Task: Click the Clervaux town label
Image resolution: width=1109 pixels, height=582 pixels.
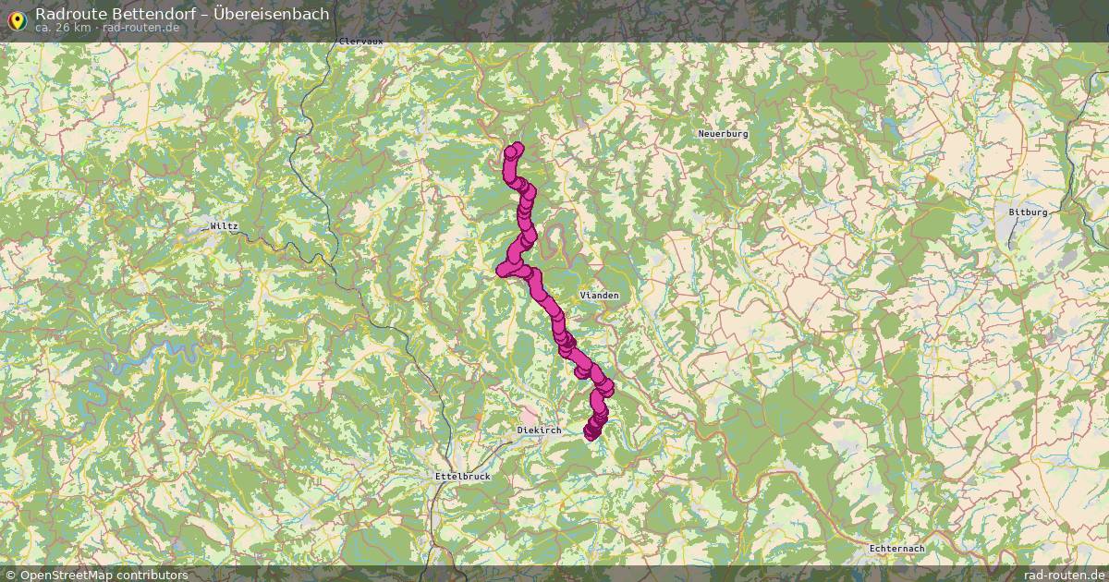Action: point(361,42)
